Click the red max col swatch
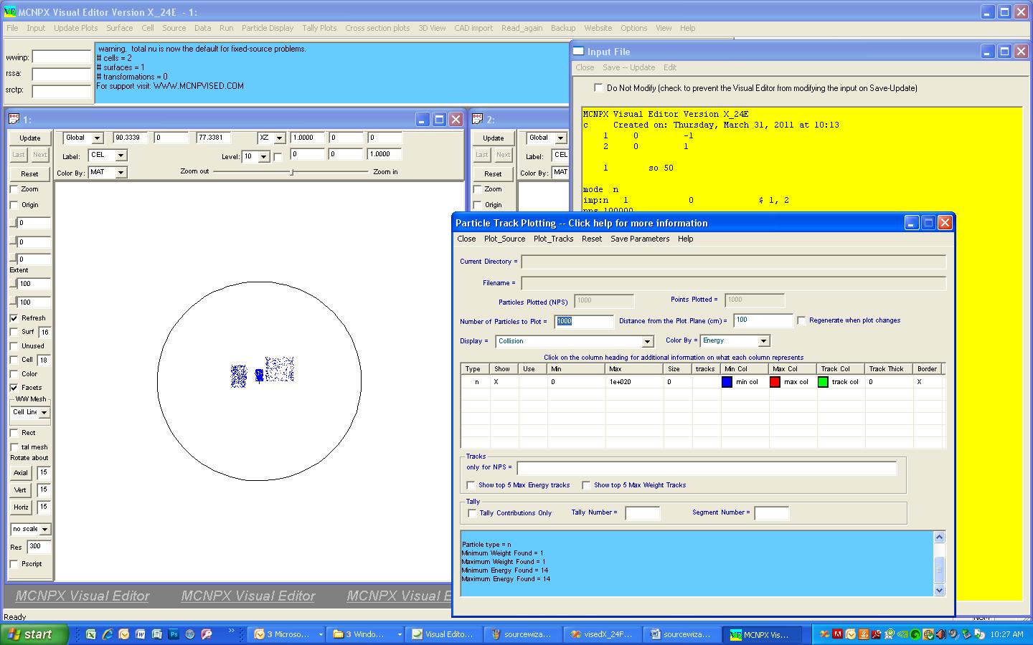Viewport: 1033px width, 645px height. click(x=775, y=382)
